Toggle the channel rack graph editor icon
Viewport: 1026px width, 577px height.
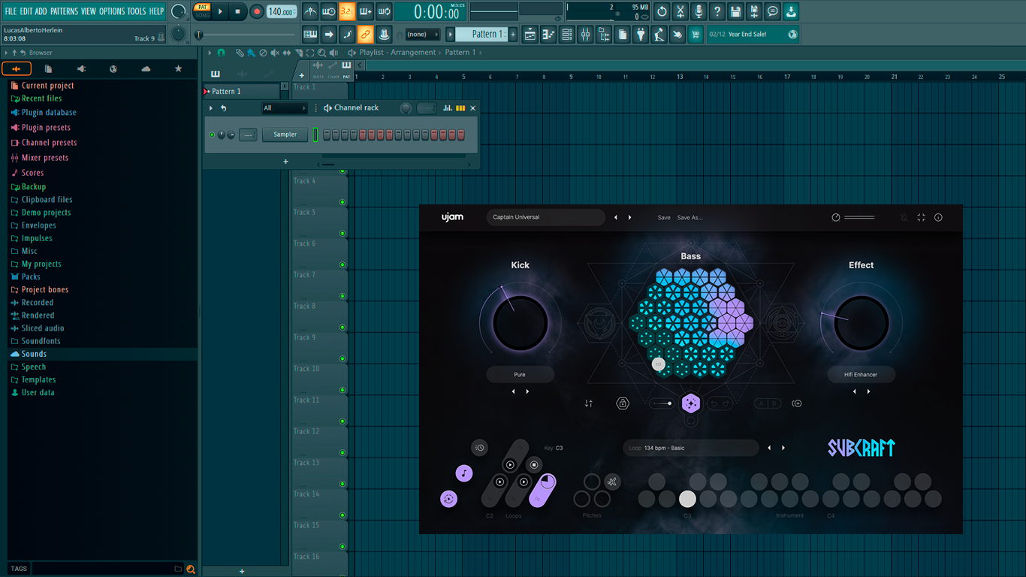pyautogui.click(x=448, y=108)
